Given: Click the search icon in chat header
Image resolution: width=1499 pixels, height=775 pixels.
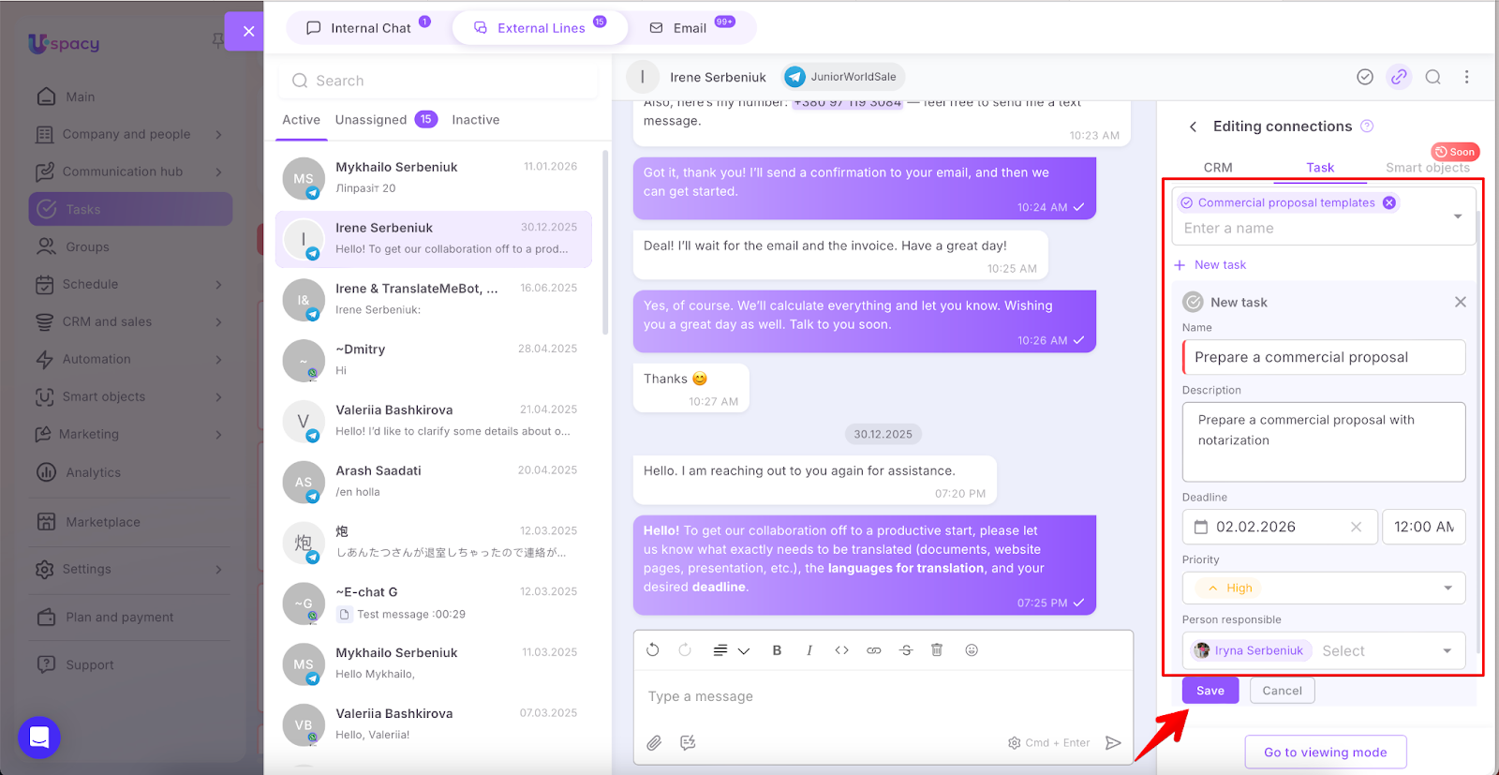Looking at the screenshot, I should click(x=1432, y=77).
